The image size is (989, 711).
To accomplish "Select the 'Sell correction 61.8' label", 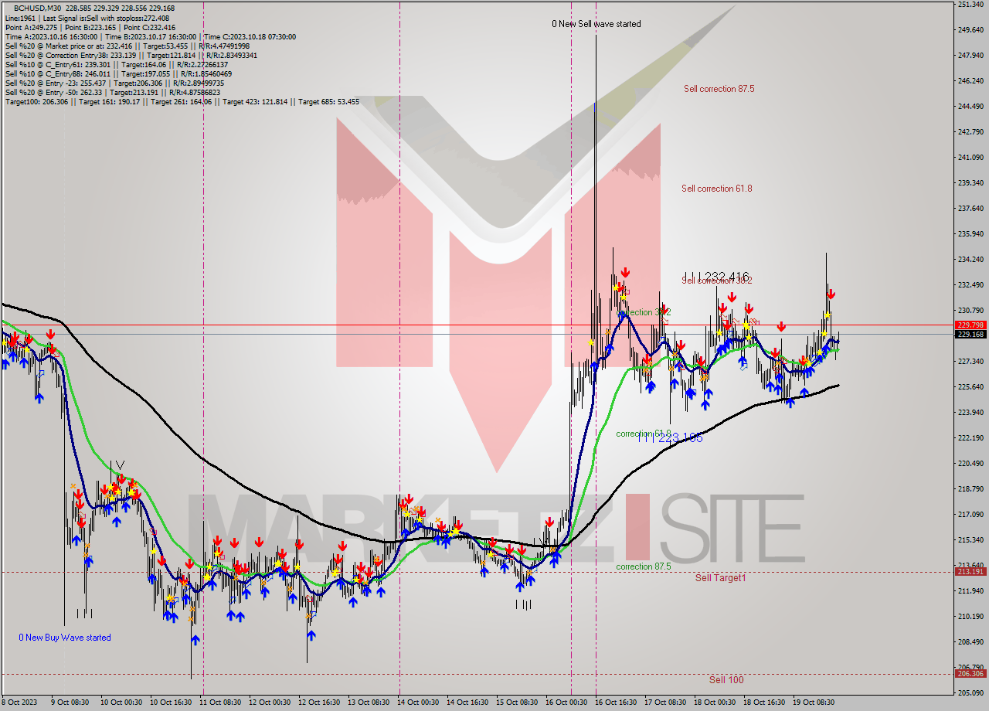I will click(716, 189).
